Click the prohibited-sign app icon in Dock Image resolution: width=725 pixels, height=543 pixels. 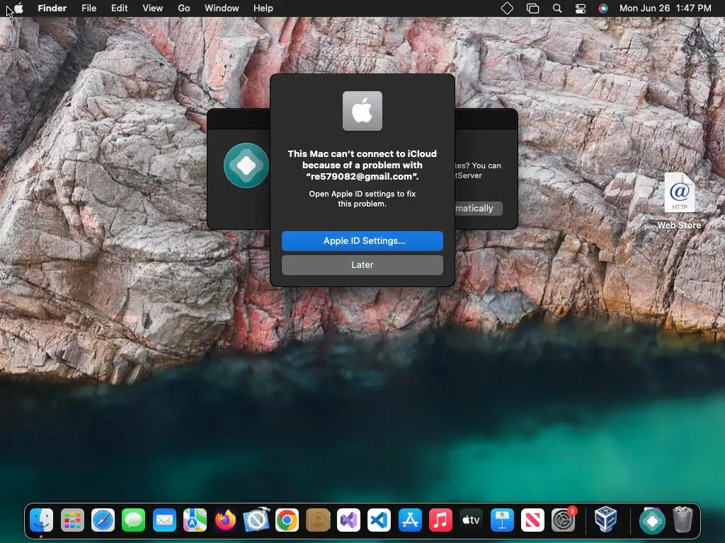point(256,520)
